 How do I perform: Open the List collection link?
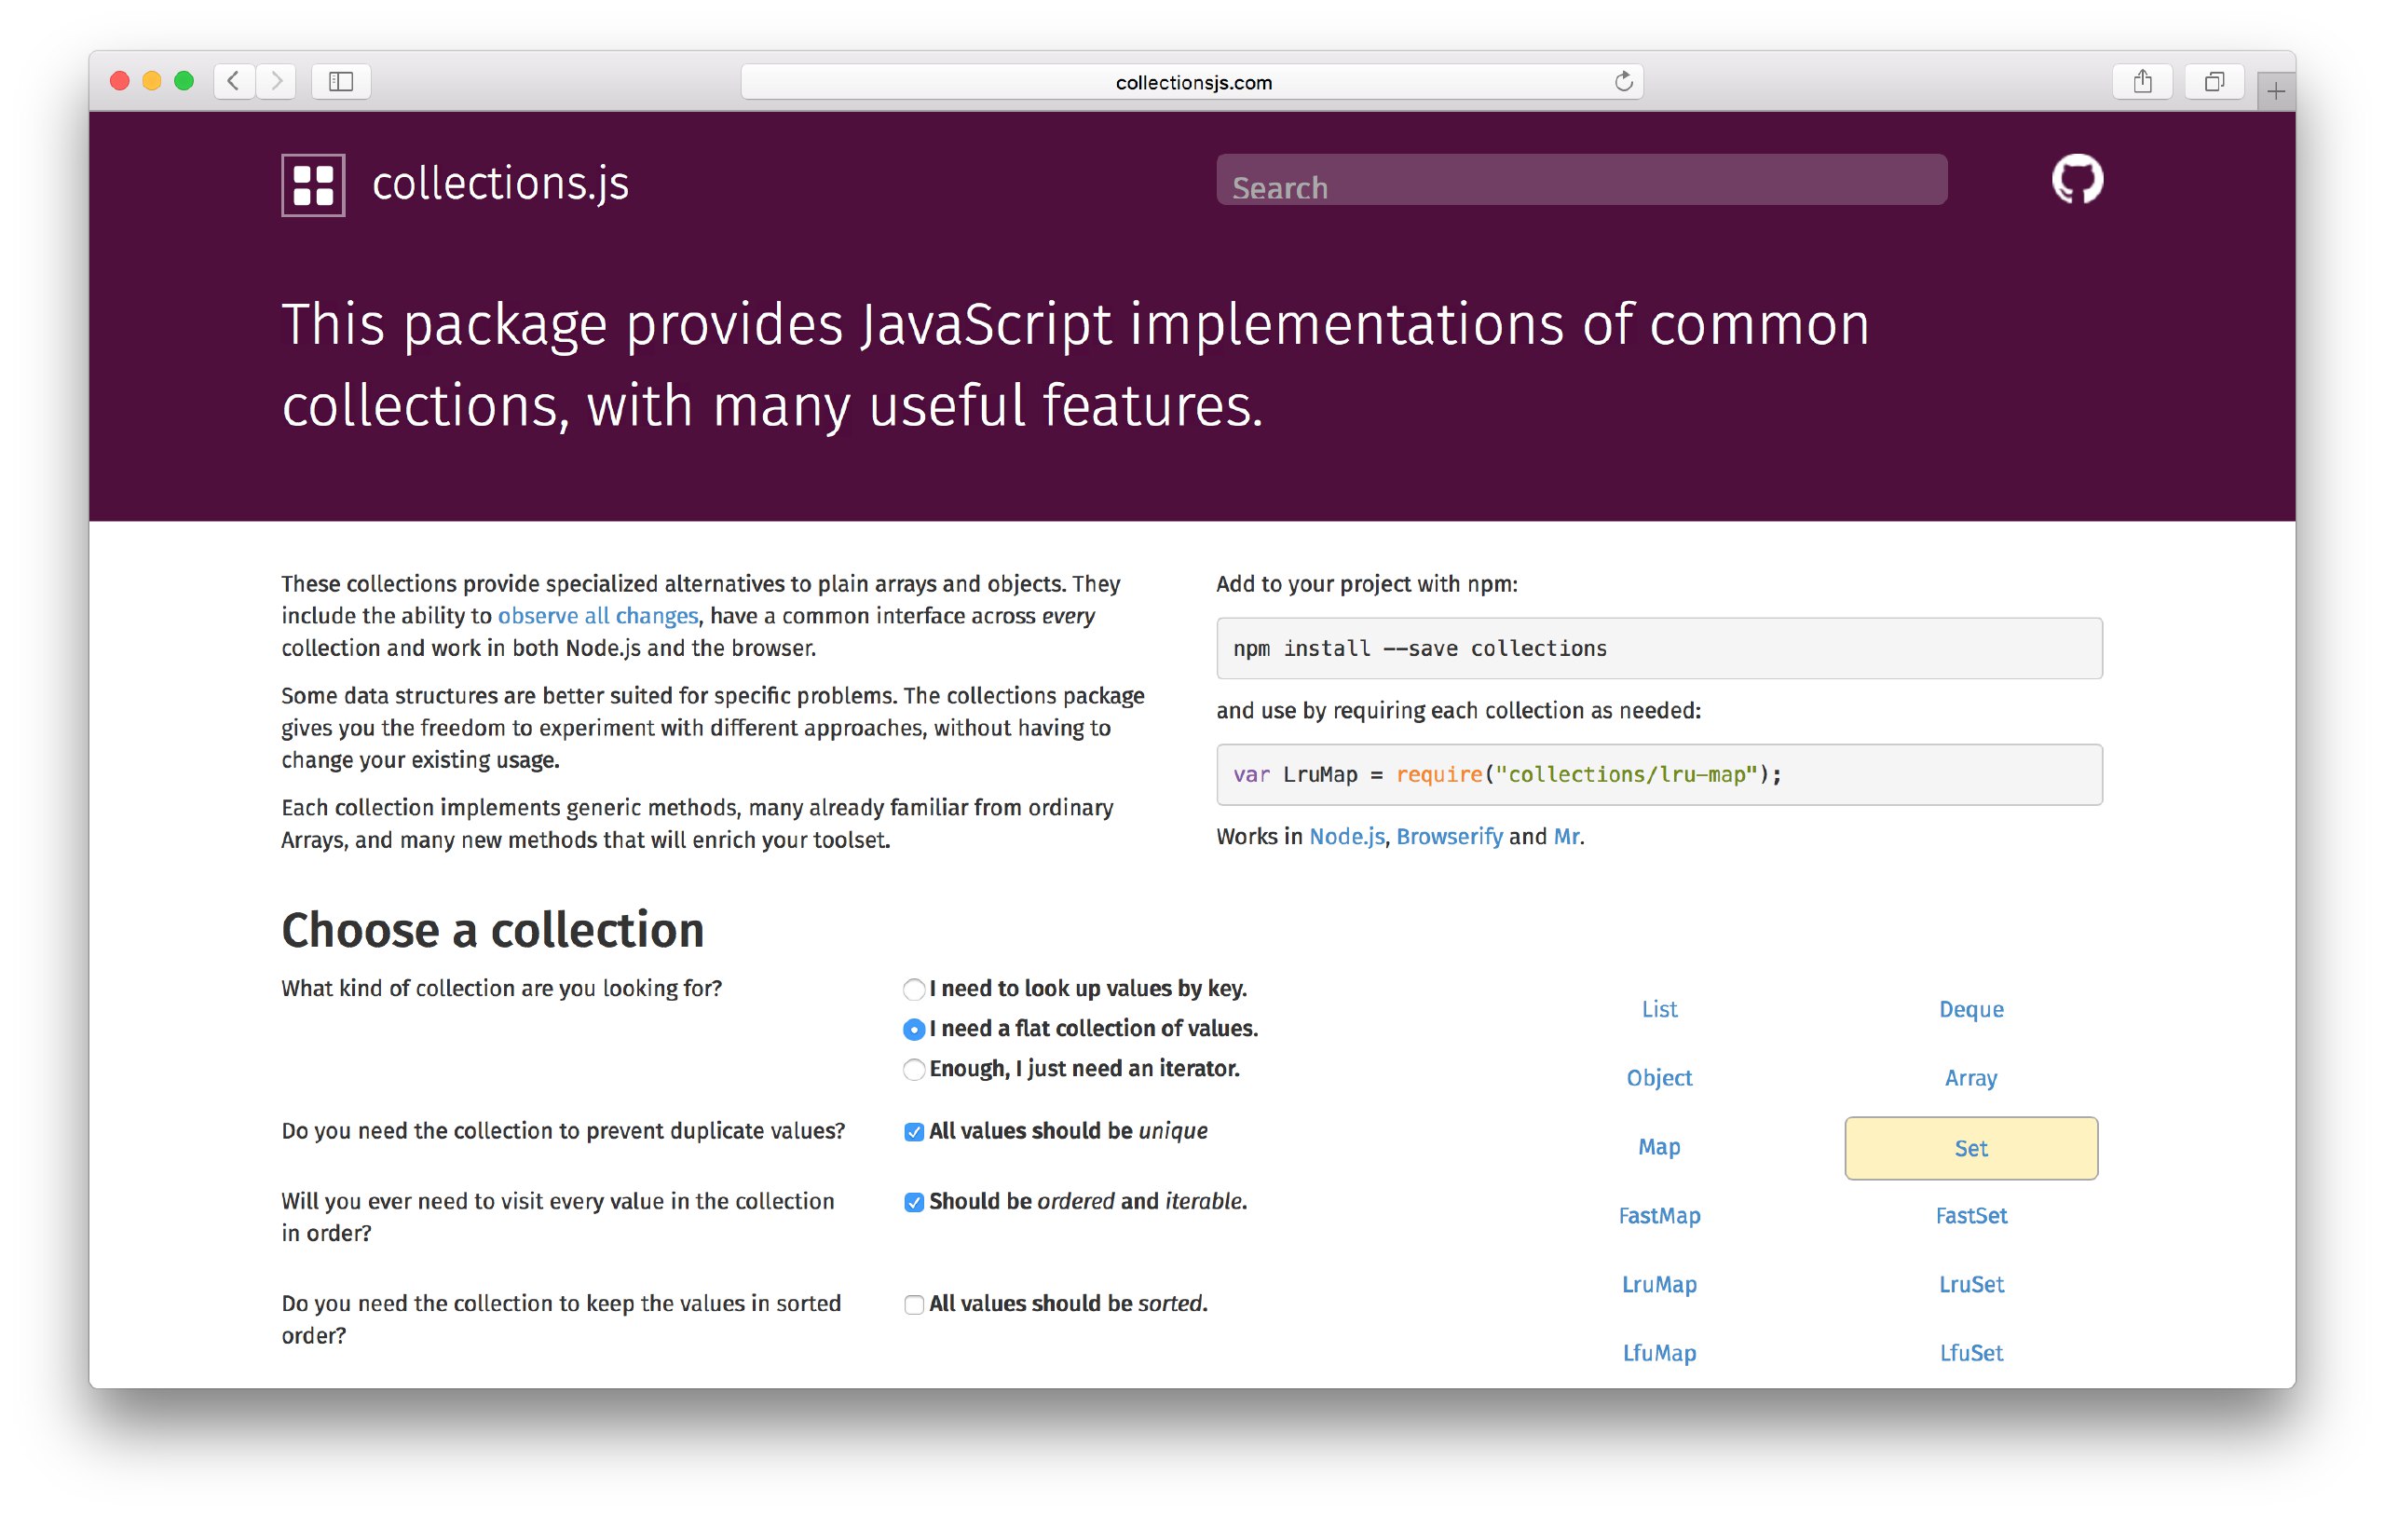click(x=1659, y=1009)
